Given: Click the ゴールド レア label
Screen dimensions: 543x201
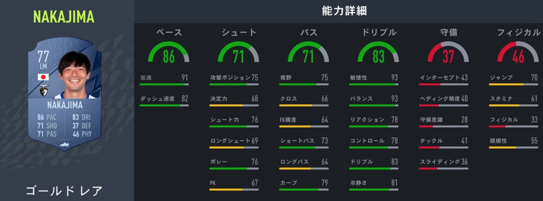Looking at the screenshot, I should click(64, 191).
